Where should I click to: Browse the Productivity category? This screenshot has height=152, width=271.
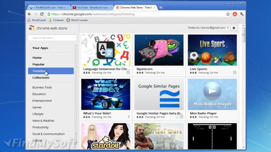point(41,127)
